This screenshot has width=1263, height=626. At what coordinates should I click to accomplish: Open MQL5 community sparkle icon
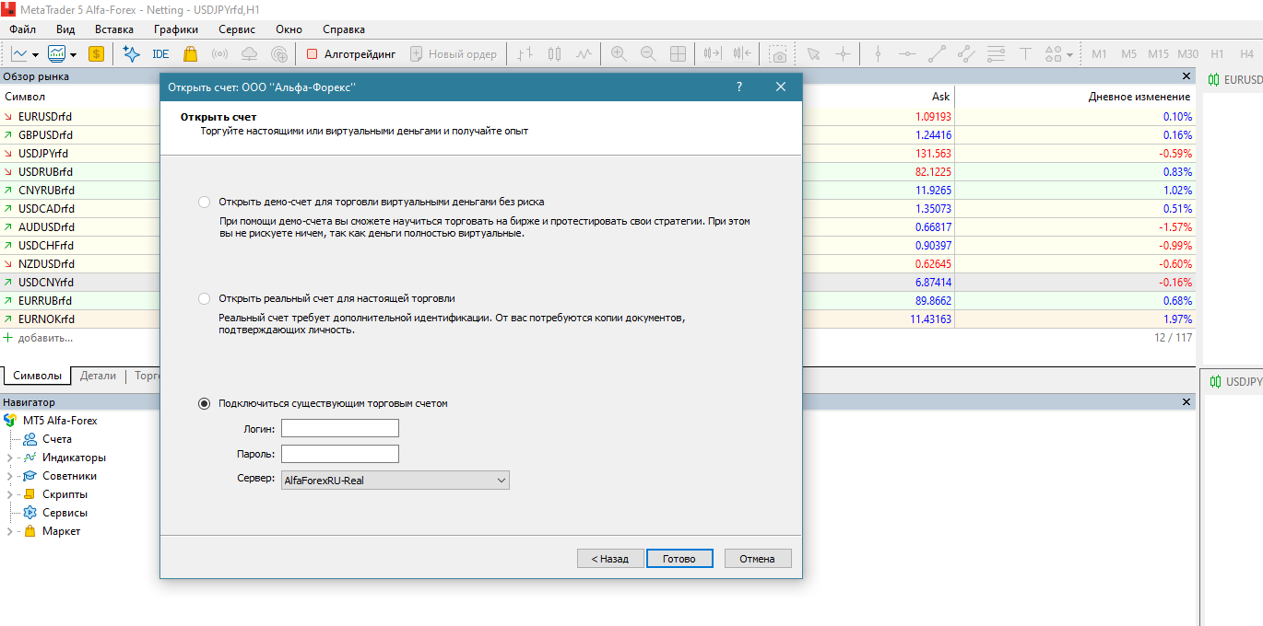click(131, 54)
